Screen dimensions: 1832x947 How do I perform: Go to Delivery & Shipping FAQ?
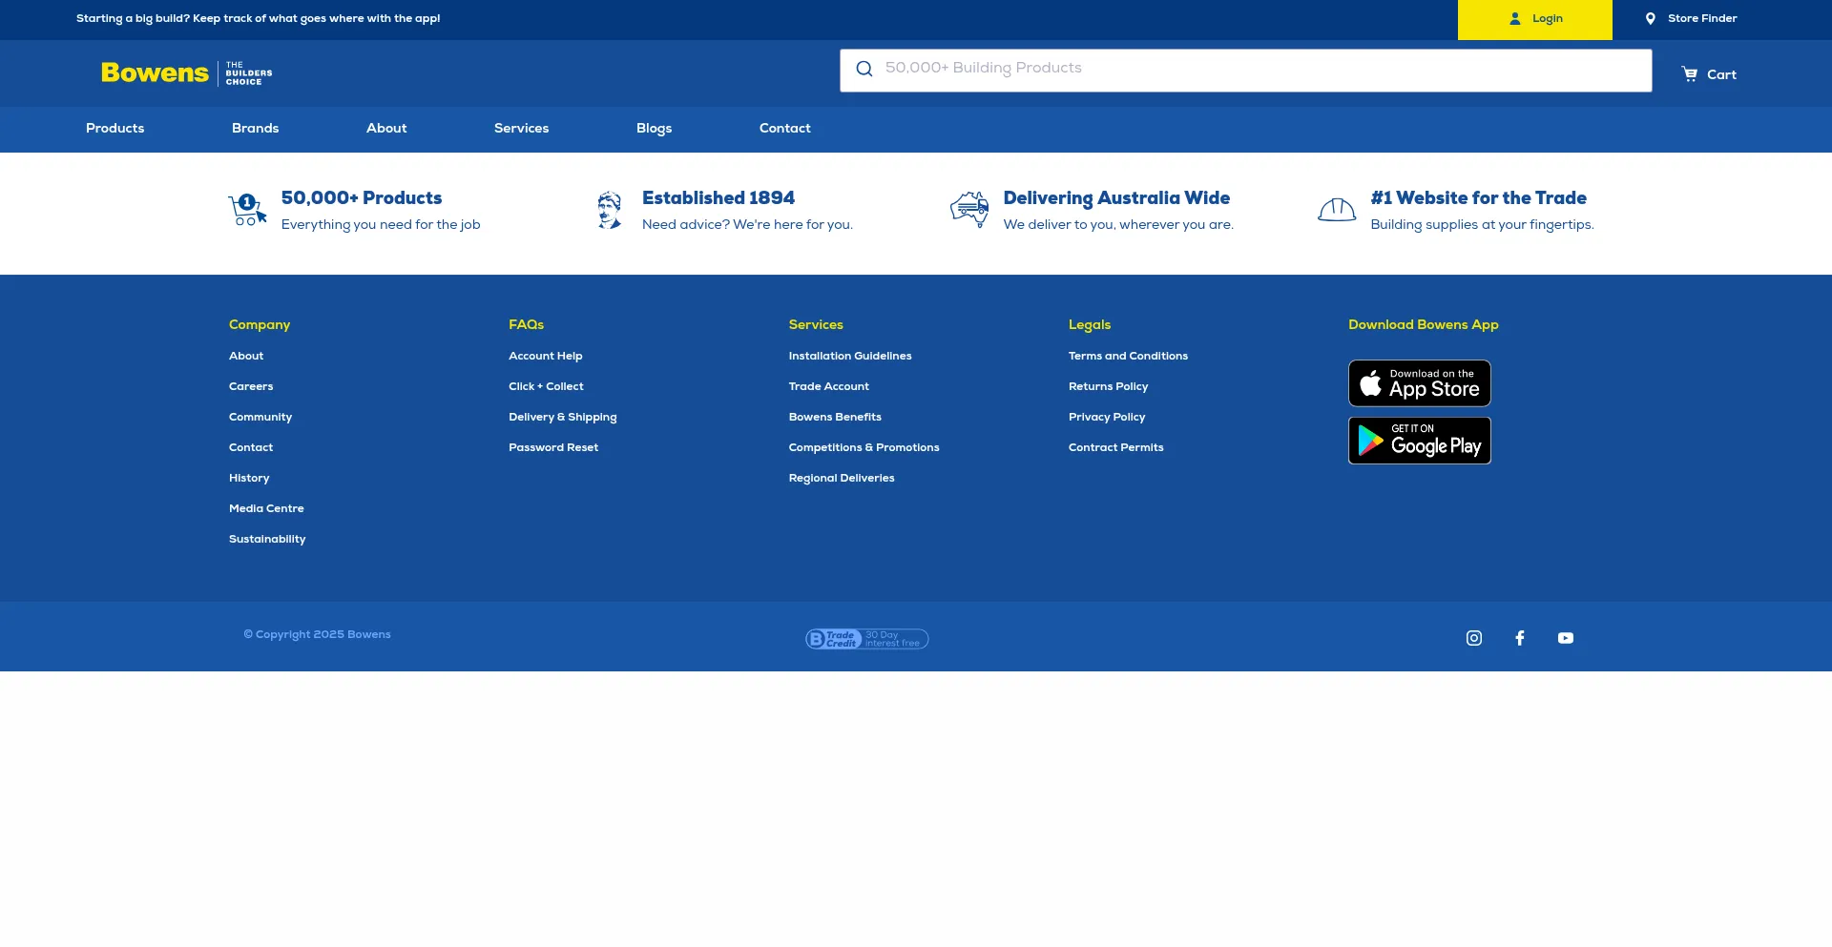(x=562, y=417)
